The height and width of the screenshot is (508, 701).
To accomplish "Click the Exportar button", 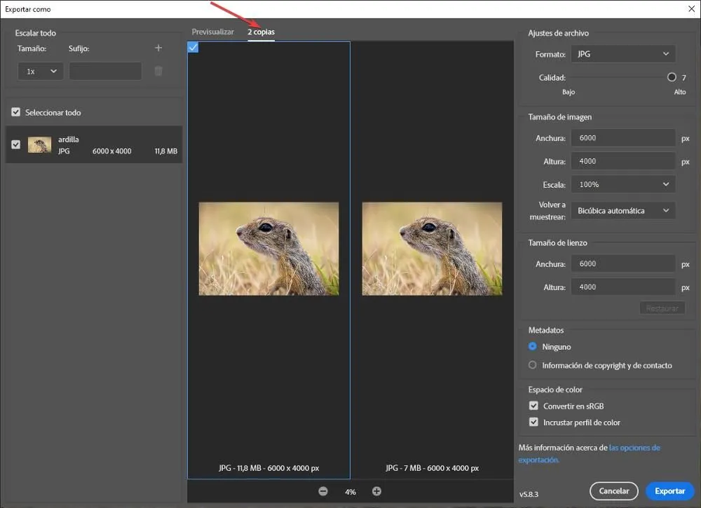I will coord(669,491).
